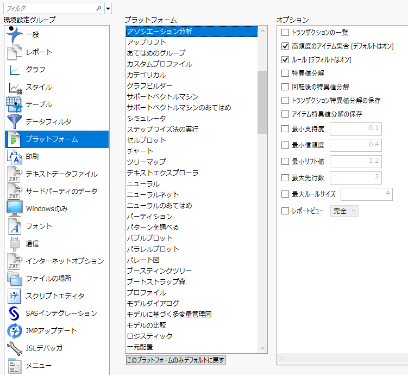Click このプラットフォームのみデフォルトに戻す button
Screen dimensions: 408x375
(175, 360)
